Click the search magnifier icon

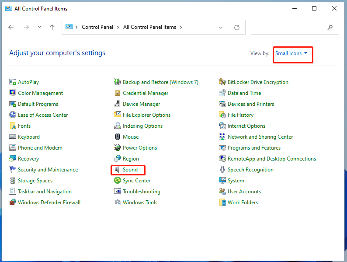pos(330,27)
